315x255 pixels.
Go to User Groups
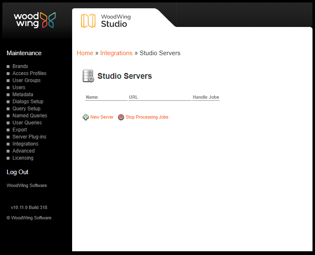27,80
